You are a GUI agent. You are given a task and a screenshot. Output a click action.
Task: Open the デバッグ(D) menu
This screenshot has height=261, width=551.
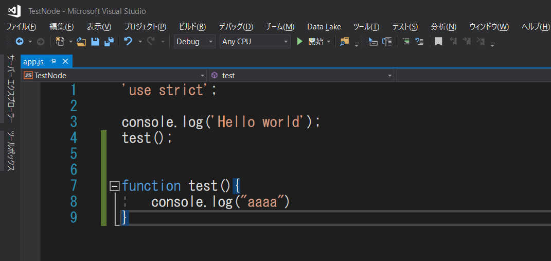(236, 27)
